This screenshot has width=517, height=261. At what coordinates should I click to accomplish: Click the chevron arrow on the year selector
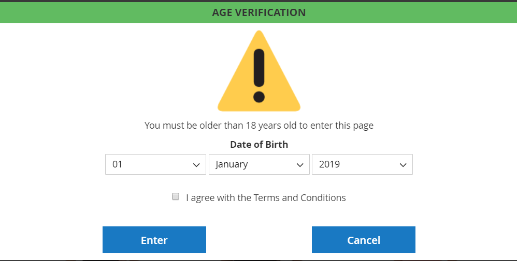pos(403,165)
